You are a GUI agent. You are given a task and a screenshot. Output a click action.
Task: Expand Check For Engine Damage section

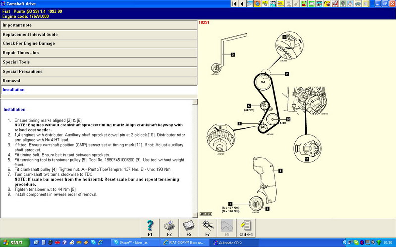[99, 43]
